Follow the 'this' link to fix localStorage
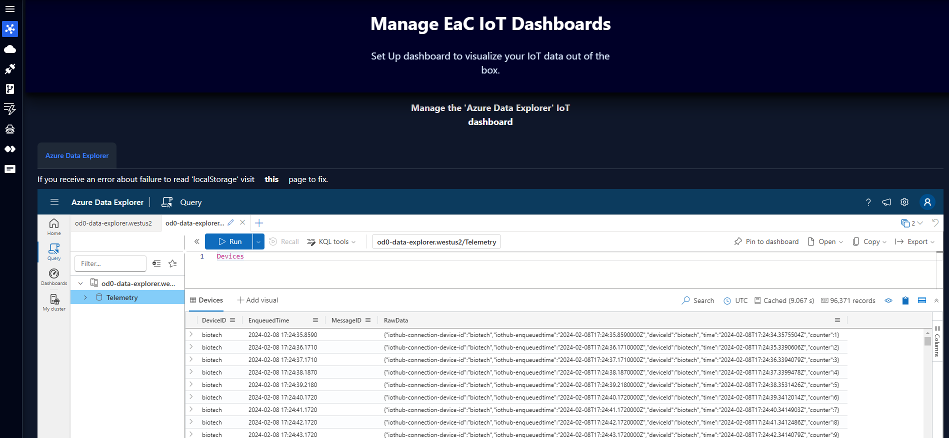The width and height of the screenshot is (949, 438). pos(271,179)
